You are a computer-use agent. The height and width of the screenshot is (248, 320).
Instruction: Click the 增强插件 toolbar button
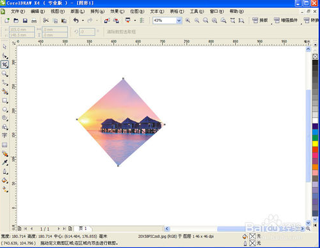click(286, 21)
